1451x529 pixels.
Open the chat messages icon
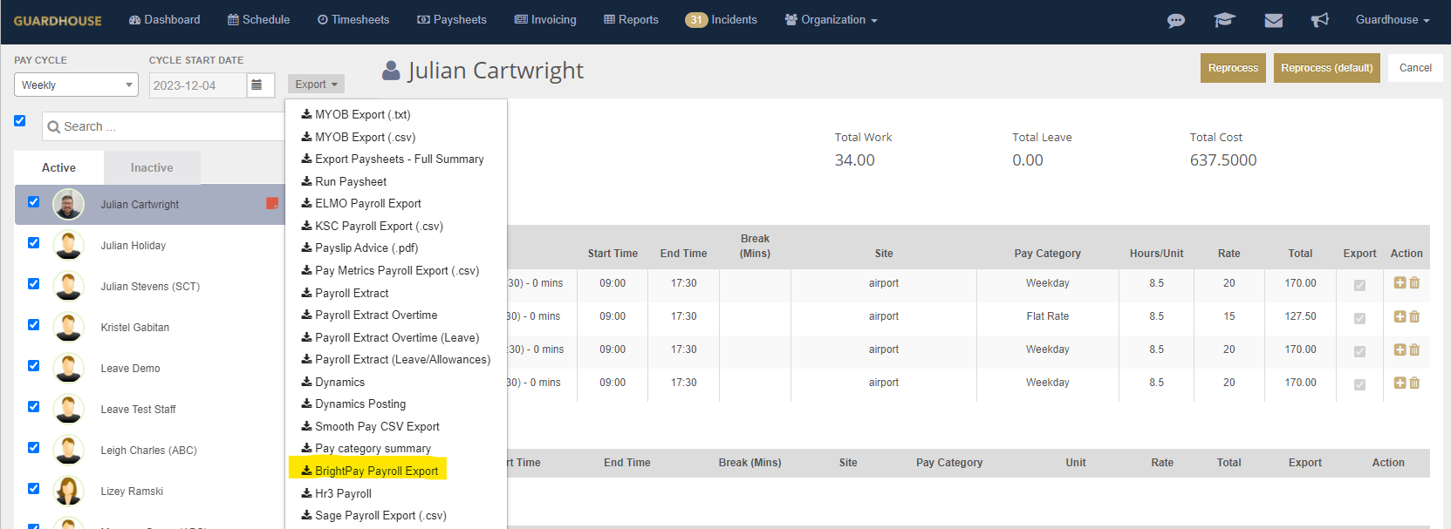[1176, 20]
